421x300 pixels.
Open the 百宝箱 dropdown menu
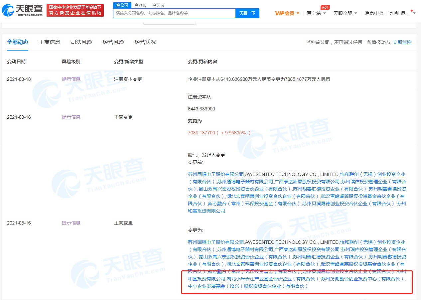pos(316,13)
